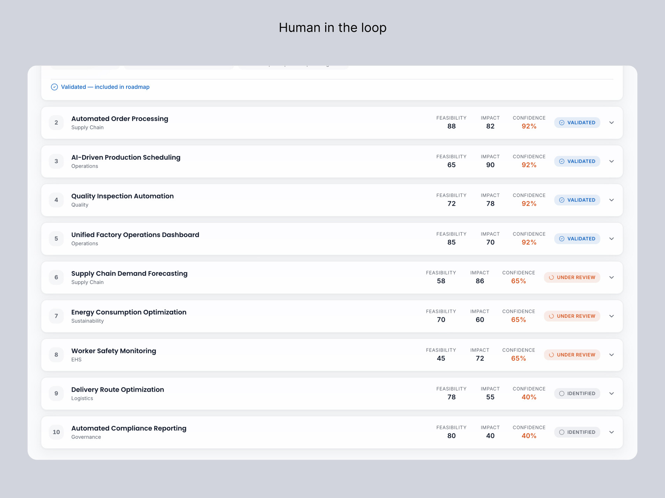The width and height of the screenshot is (665, 498).
Task: Expand the Unified Factory Operations Dashboard chevron
Action: [612, 239]
